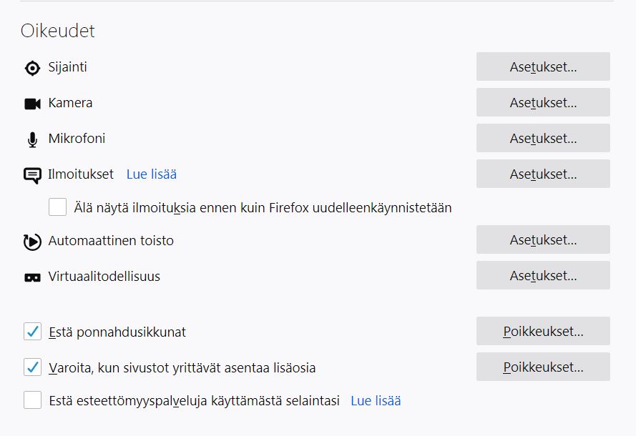
Task: Enable 'Älä näytä ilmoituksia' checkbox
Action: pyautogui.click(x=58, y=207)
